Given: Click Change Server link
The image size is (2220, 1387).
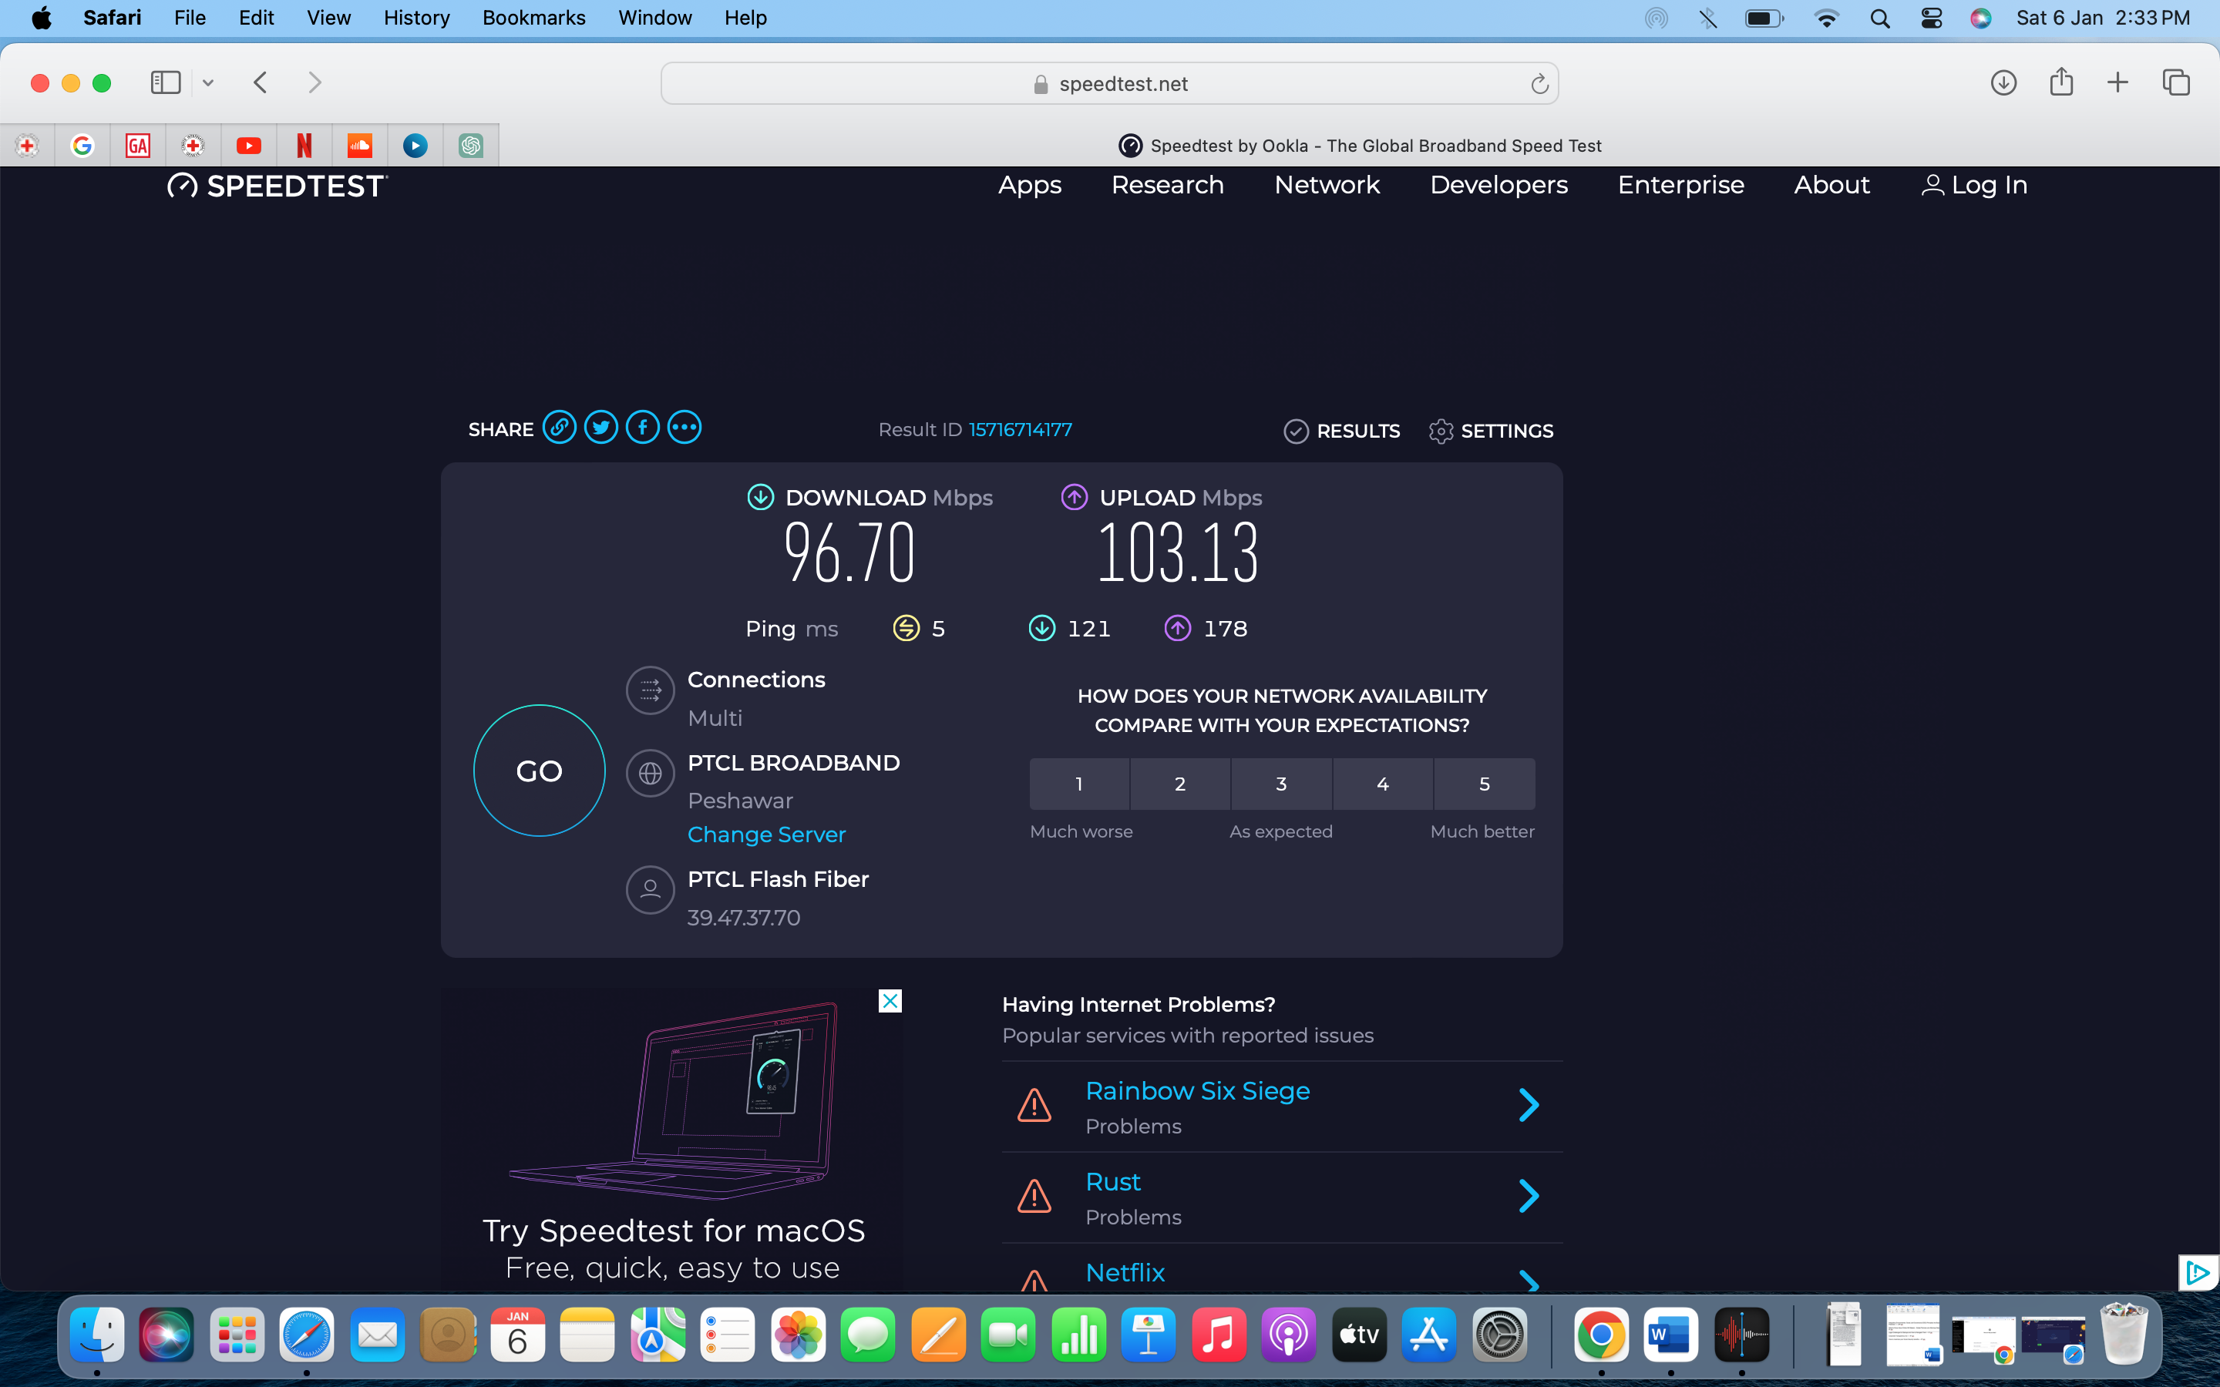Looking at the screenshot, I should pos(767,835).
